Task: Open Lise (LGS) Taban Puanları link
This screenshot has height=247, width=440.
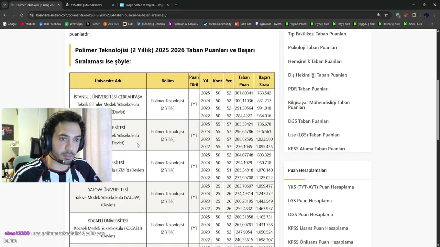Action: pos(314,135)
